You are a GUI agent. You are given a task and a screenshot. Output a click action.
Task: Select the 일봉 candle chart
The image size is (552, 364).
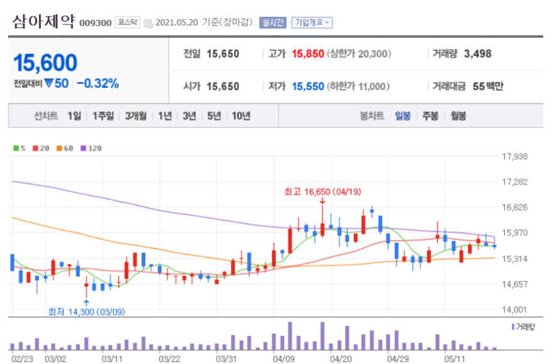(x=403, y=116)
